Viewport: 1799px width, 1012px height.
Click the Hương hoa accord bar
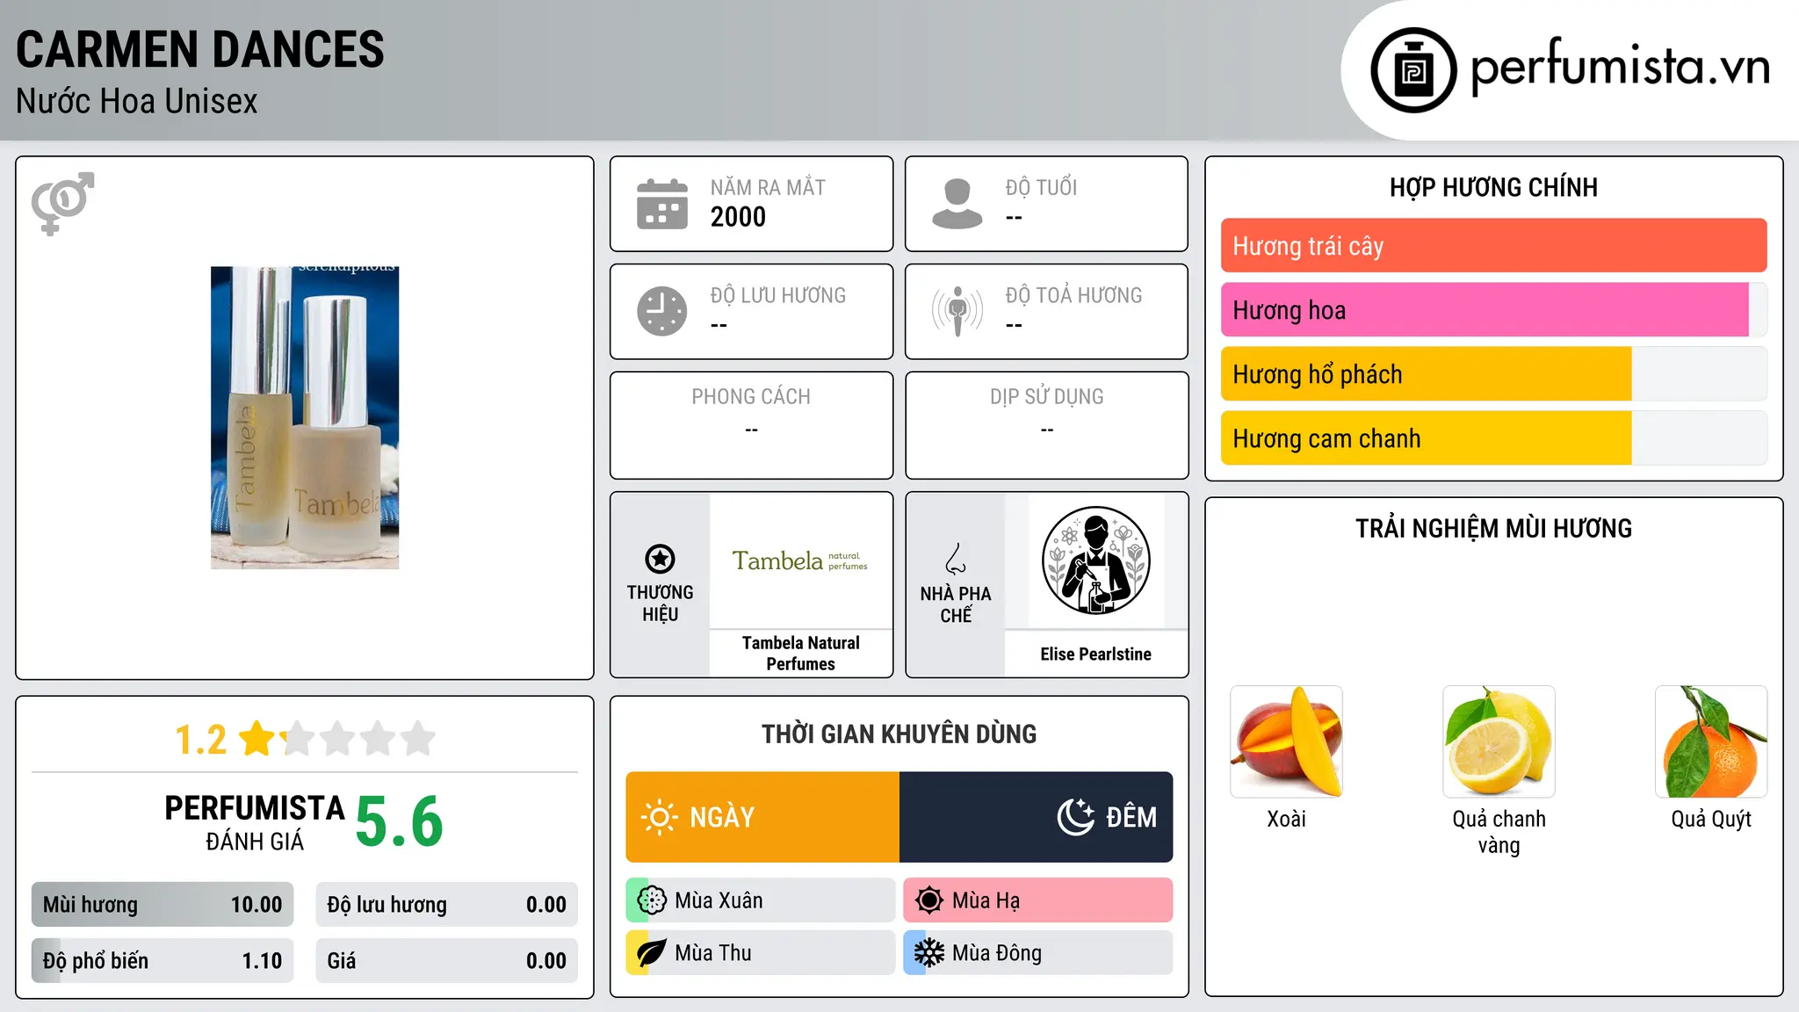1493,310
